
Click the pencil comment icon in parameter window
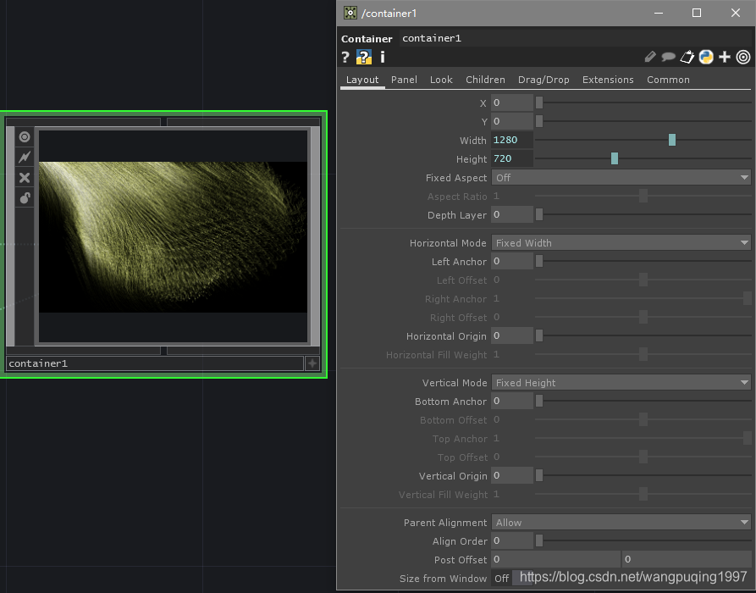(x=650, y=58)
